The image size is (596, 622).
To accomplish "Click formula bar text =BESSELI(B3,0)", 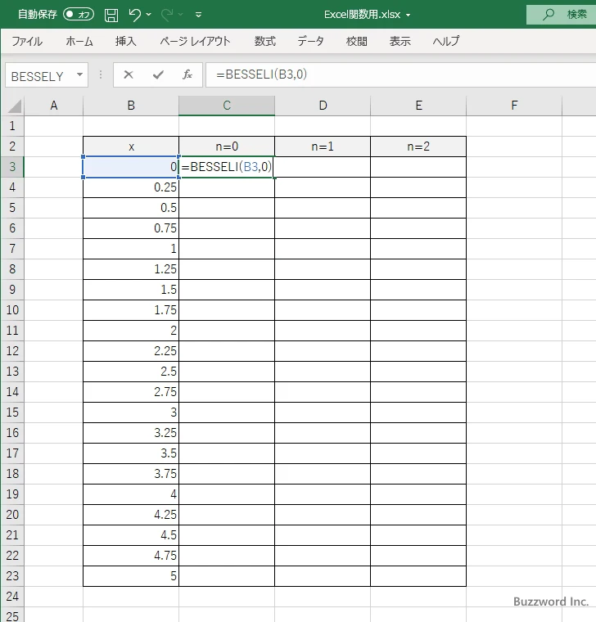I will pyautogui.click(x=261, y=74).
